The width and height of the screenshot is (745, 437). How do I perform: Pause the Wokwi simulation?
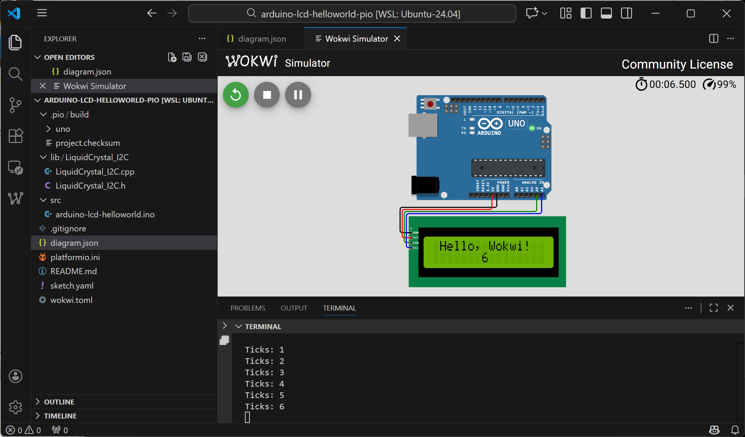pos(298,95)
